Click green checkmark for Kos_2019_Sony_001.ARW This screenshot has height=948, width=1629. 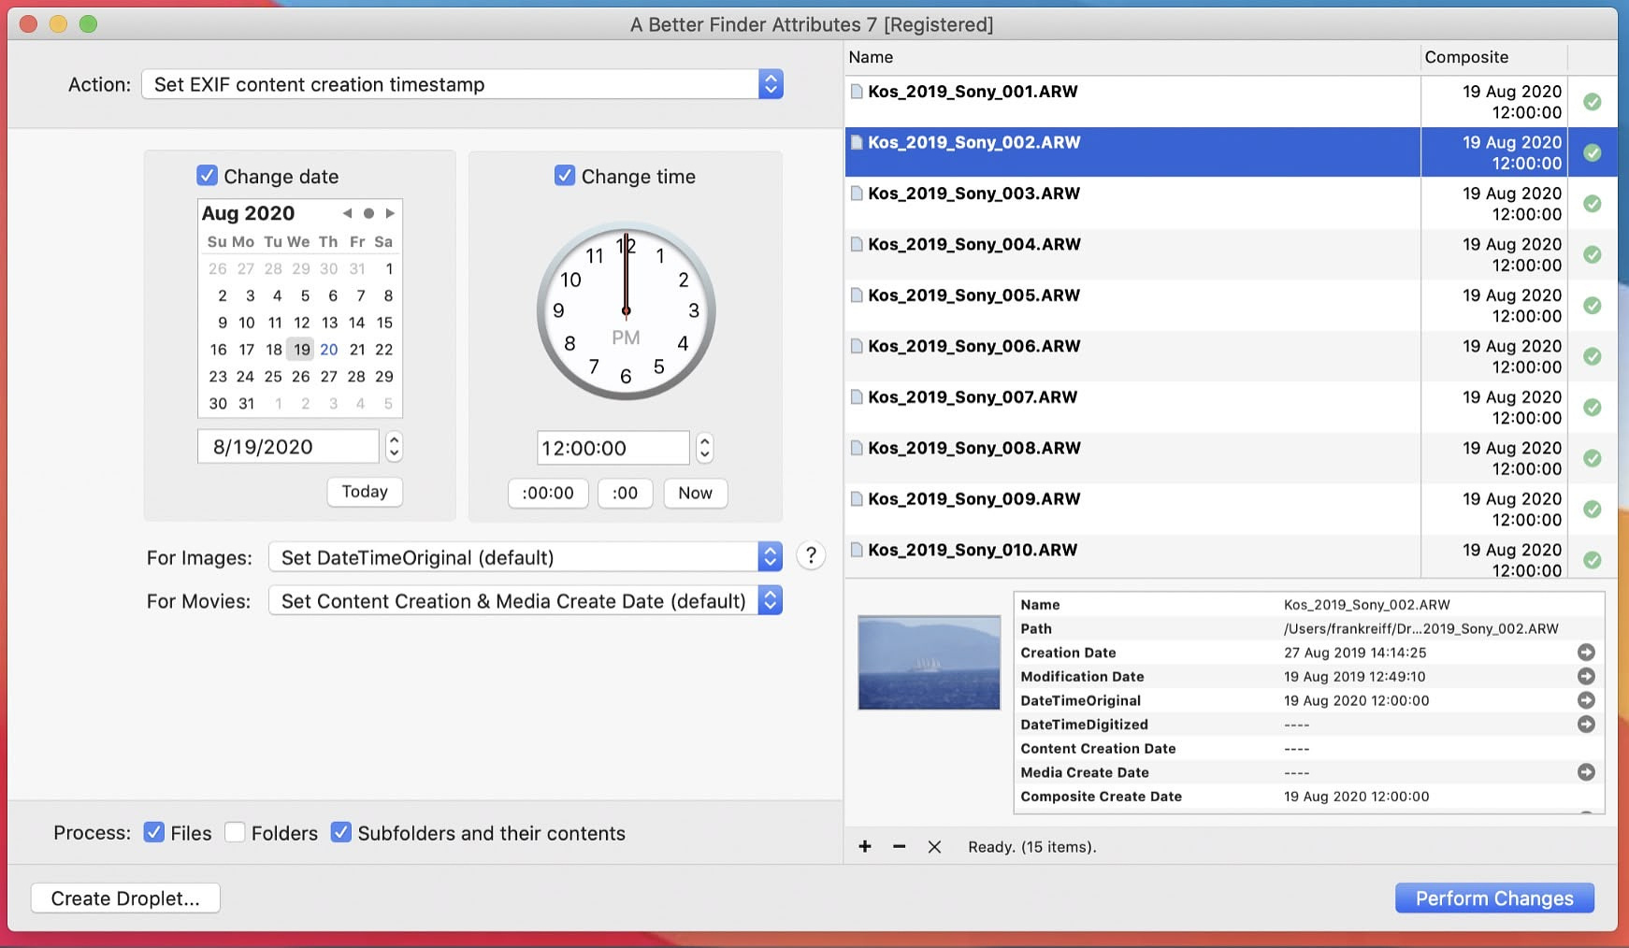click(x=1593, y=102)
